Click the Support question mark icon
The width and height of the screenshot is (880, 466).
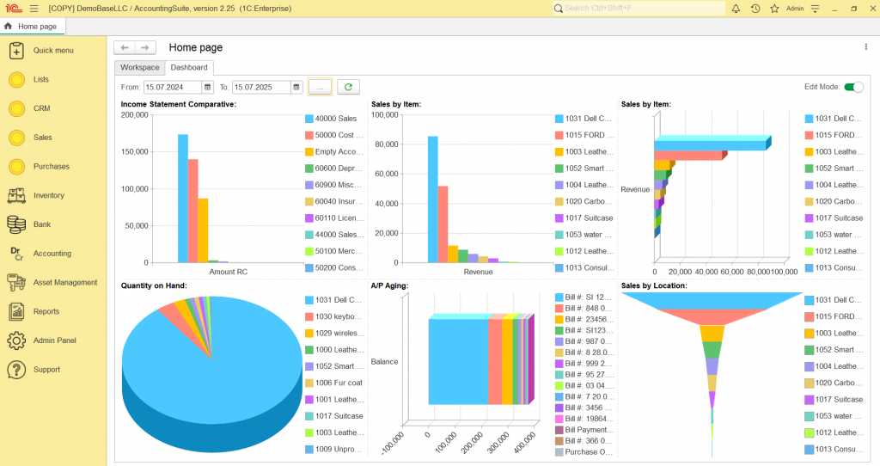coord(16,370)
